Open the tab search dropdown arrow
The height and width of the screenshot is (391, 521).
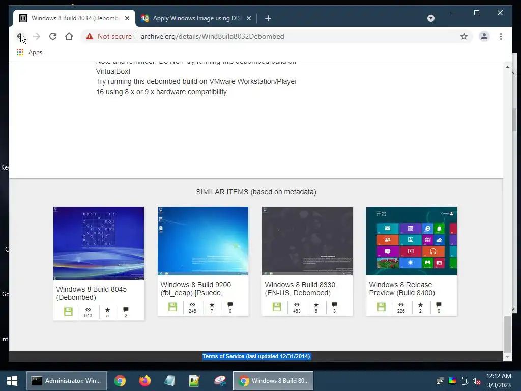click(x=430, y=18)
